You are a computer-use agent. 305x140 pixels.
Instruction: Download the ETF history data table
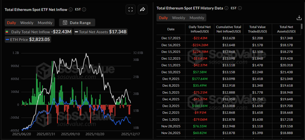point(299,18)
